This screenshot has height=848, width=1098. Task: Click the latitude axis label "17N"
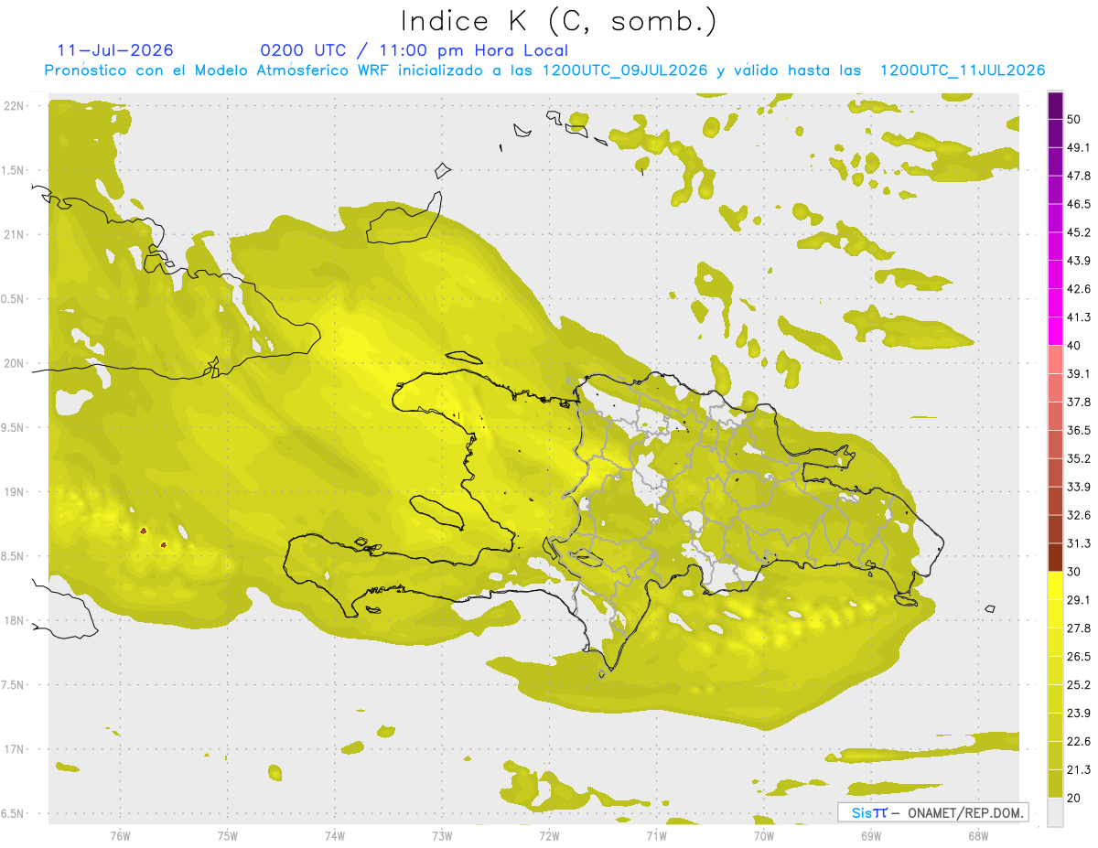[15, 749]
